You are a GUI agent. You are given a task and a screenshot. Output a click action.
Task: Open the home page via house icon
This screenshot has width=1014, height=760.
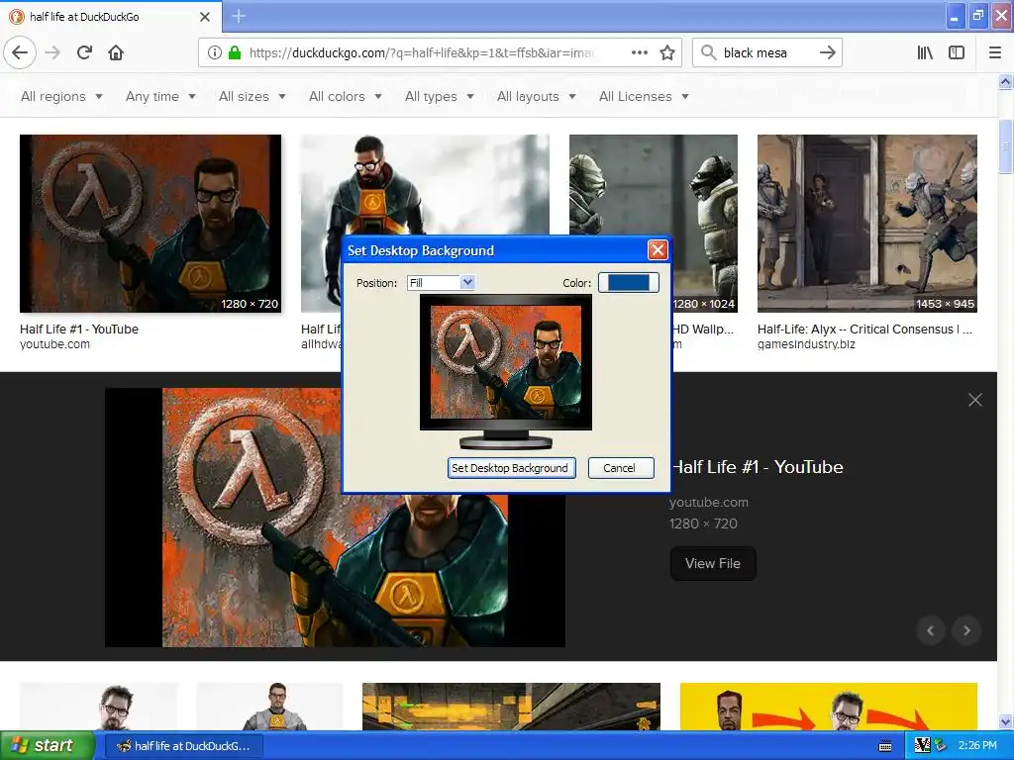click(116, 52)
